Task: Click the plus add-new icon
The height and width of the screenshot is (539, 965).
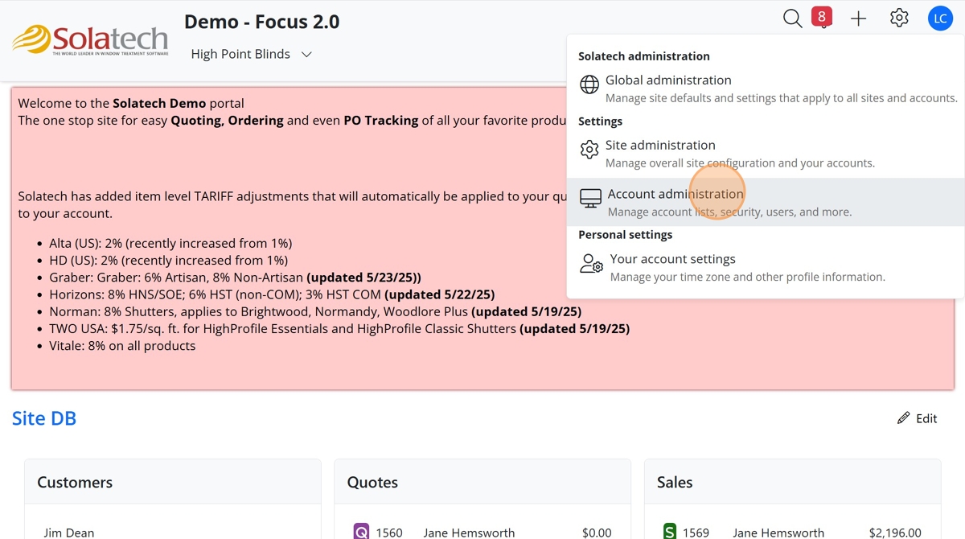Action: [859, 19]
